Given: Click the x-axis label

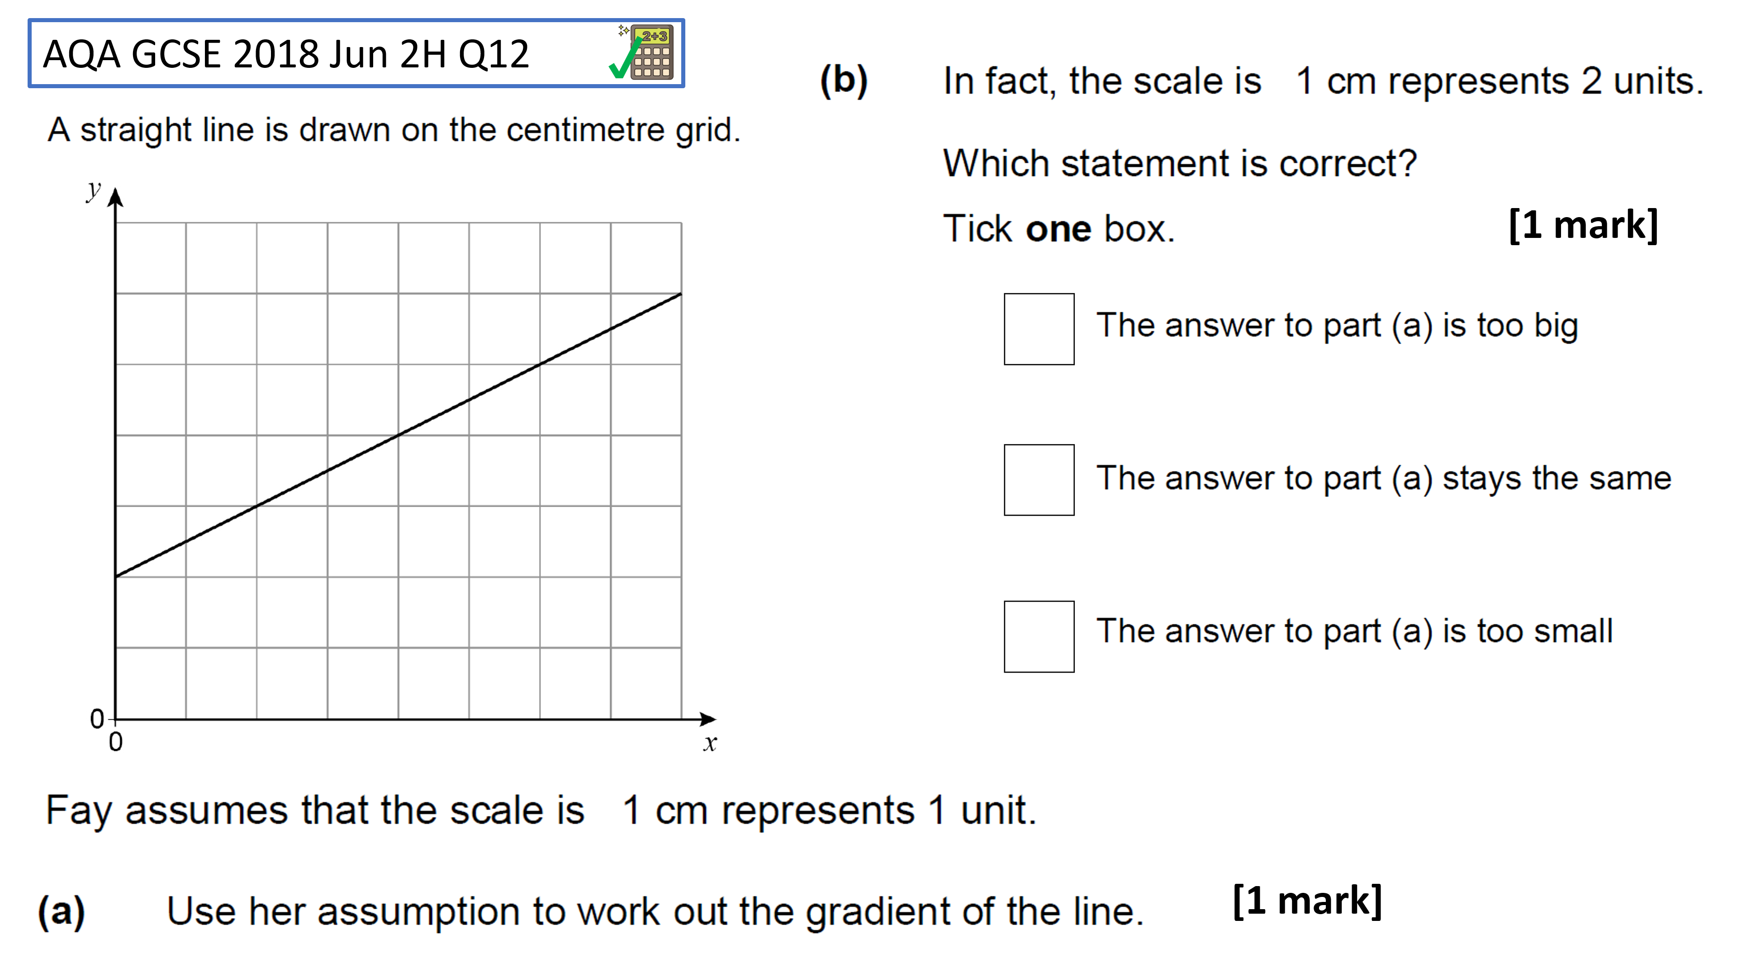Looking at the screenshot, I should coord(709,743).
